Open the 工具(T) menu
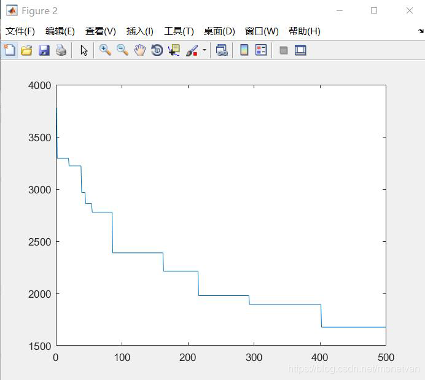 tap(179, 31)
